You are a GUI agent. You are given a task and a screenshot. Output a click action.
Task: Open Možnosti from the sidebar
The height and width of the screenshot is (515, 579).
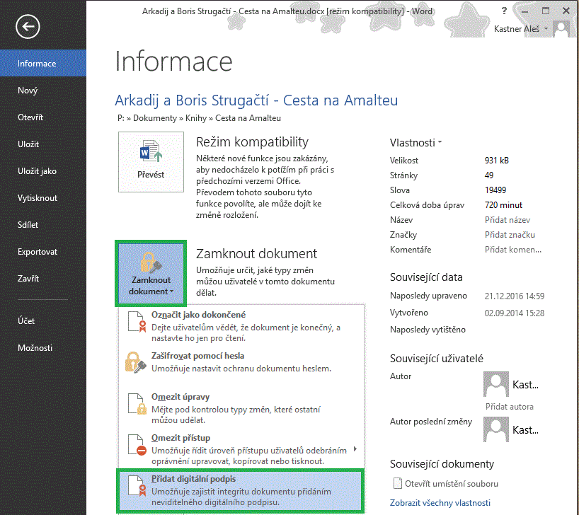[x=35, y=348]
